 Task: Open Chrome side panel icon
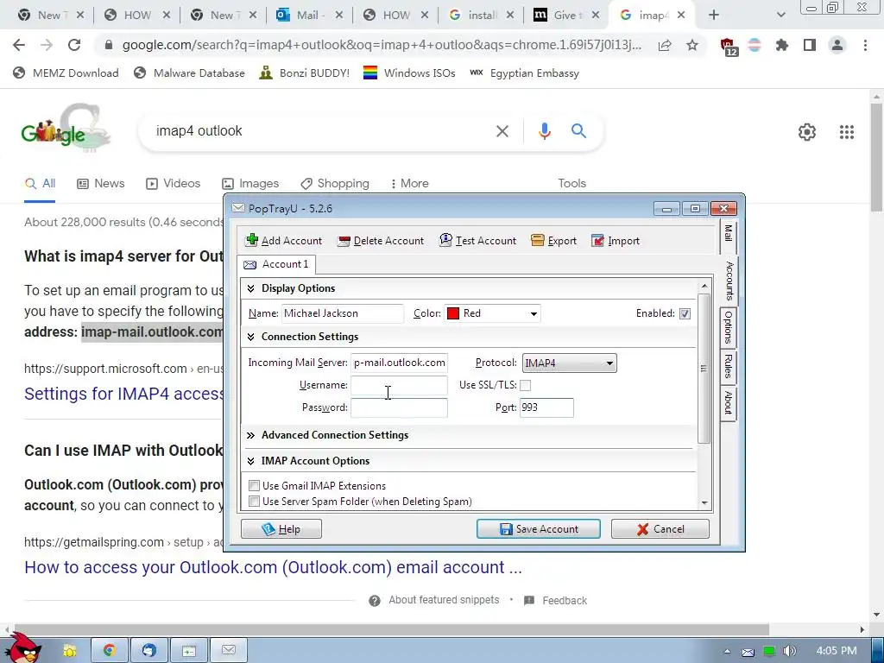[810, 45]
